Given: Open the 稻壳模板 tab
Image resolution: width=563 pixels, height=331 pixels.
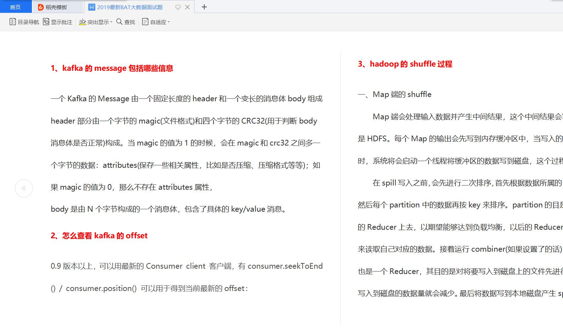Looking at the screenshot, I should 58,7.
